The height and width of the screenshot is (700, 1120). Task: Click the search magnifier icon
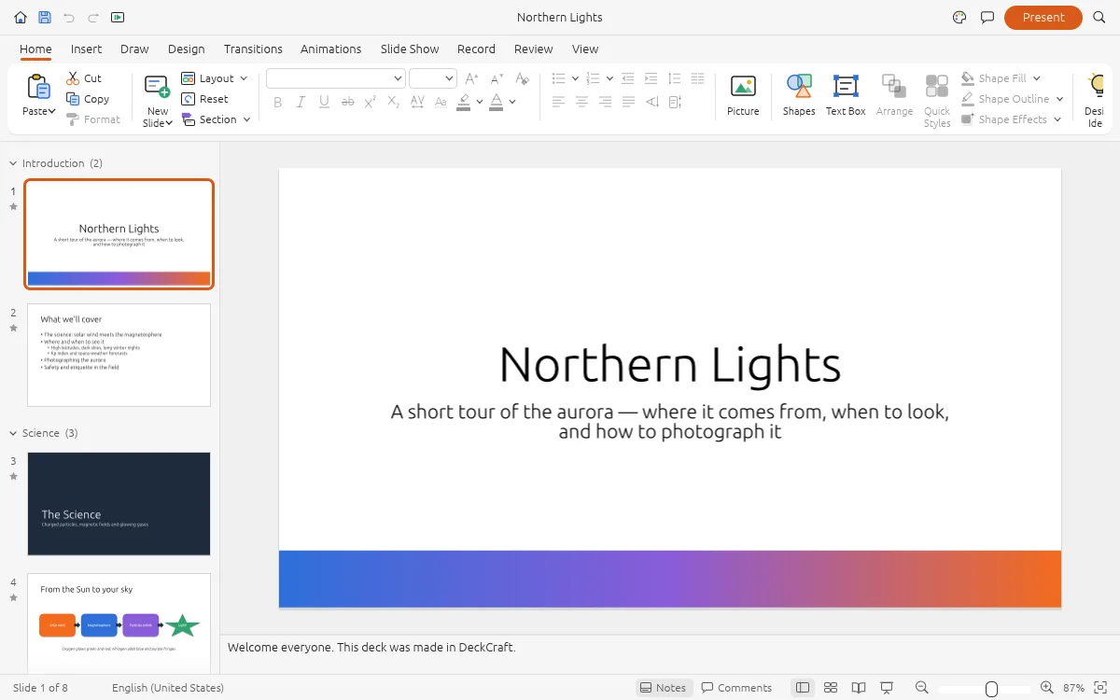pos(1099,17)
